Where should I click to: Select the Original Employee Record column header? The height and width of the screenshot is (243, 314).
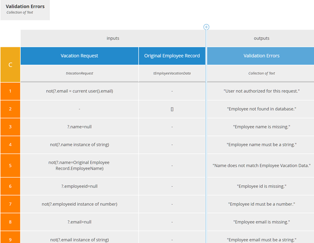[x=172, y=56]
